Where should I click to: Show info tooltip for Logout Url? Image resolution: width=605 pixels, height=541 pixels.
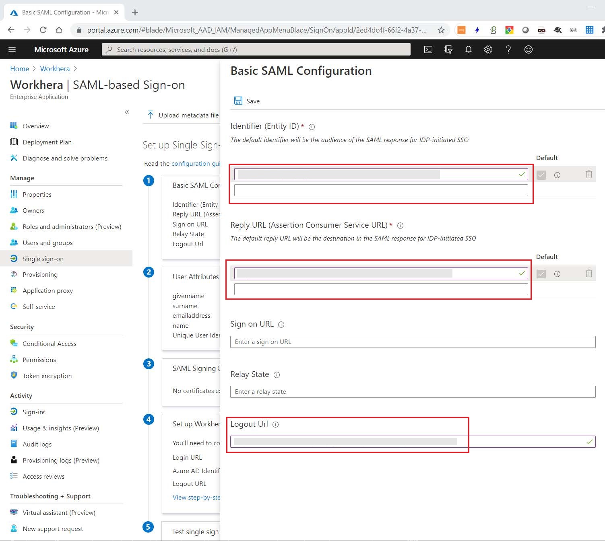[x=275, y=425]
